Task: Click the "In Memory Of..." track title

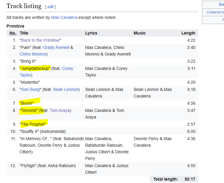Action: pos(36,139)
